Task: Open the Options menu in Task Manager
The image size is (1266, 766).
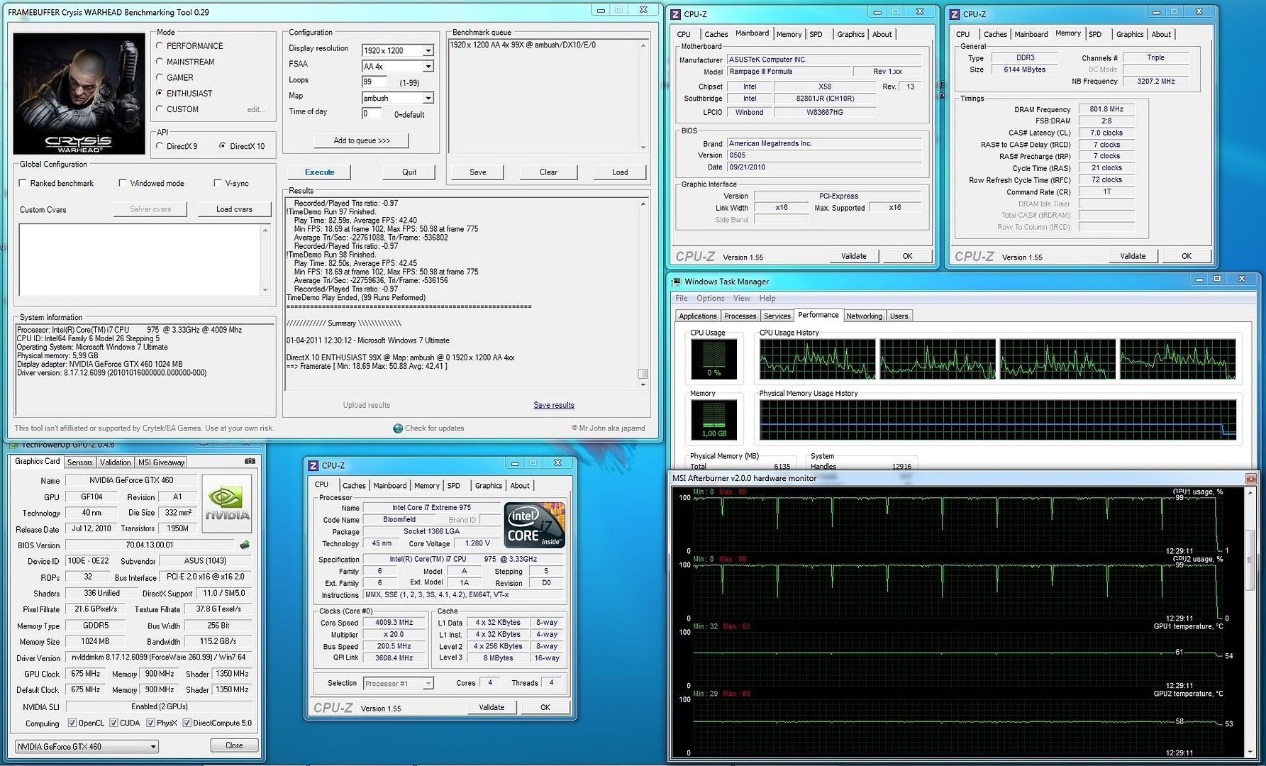Action: [710, 299]
